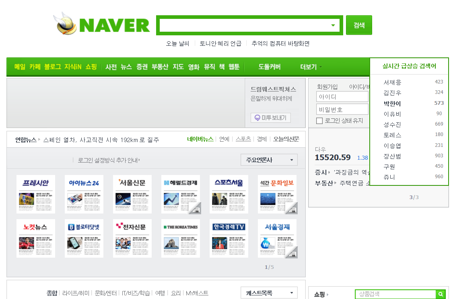Open 뉴스 in the menu bar

tap(126, 67)
